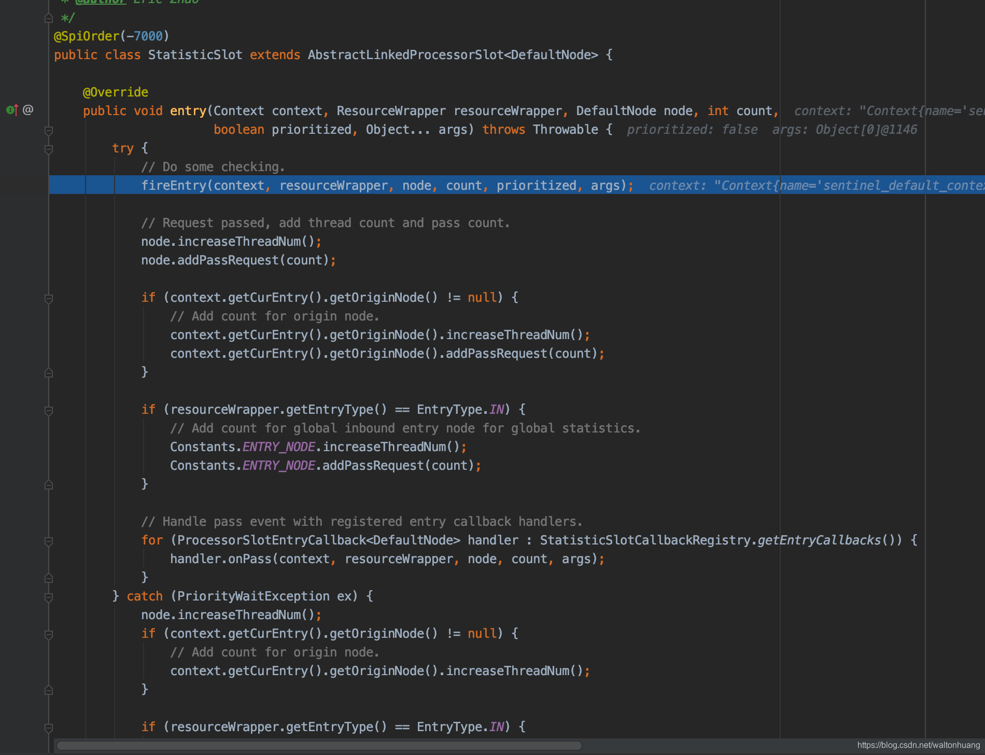The image size is (985, 755).
Task: Click the StatisticSlot class name
Action: (x=195, y=55)
